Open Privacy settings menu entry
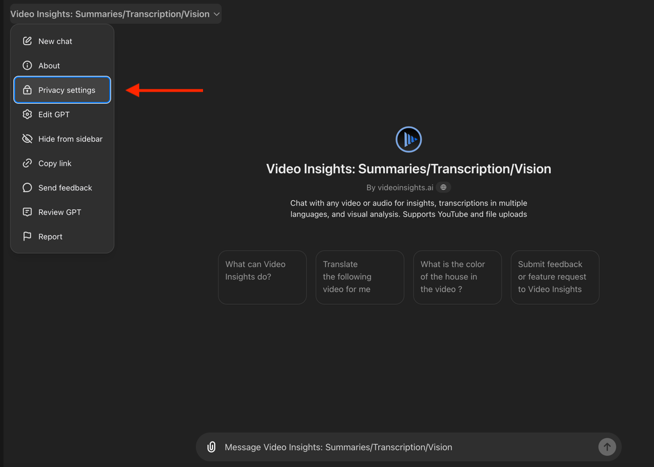This screenshot has width=654, height=467. pos(62,90)
